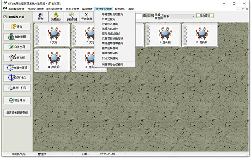Click the 开台取消 toolbar button

click(87, 16)
